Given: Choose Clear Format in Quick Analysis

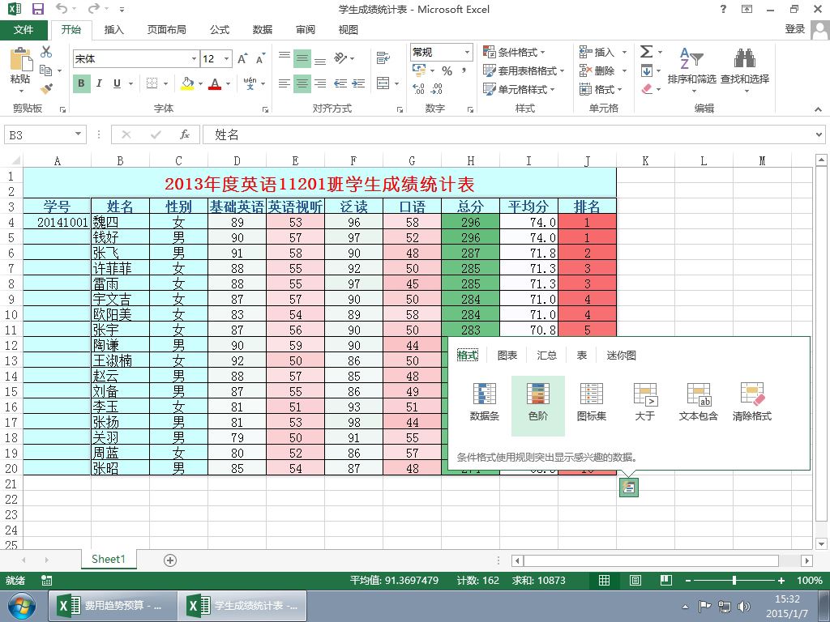Looking at the screenshot, I should point(751,403).
